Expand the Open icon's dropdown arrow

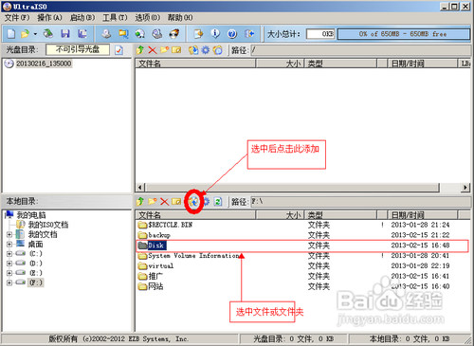(x=35, y=34)
